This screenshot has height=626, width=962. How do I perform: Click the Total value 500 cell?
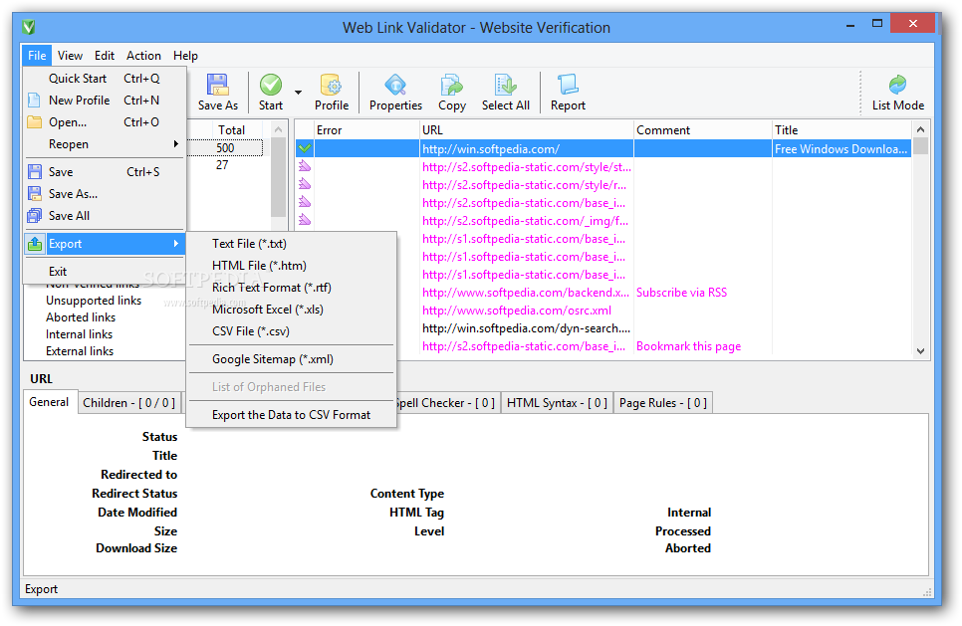(x=225, y=147)
